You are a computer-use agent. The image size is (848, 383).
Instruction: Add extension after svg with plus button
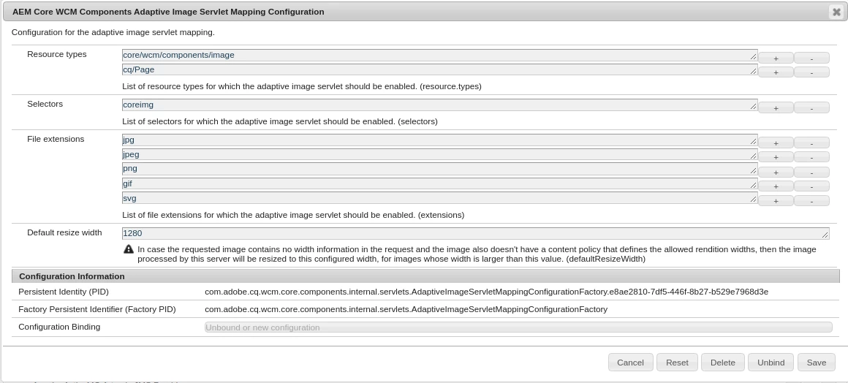[776, 201]
